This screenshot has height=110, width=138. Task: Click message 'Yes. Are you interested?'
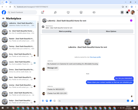click(124, 78)
